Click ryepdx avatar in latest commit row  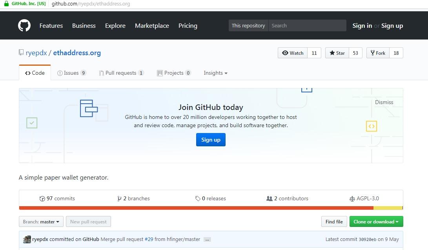tap(27, 239)
